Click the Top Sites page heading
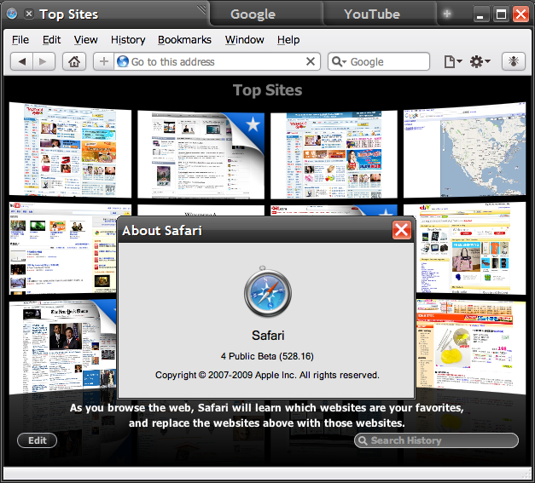The image size is (535, 483). click(268, 90)
